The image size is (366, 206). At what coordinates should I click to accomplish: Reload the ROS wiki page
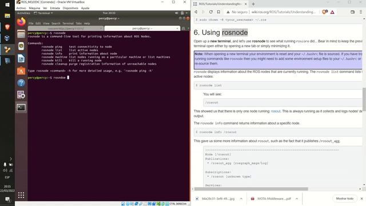click(x=211, y=12)
